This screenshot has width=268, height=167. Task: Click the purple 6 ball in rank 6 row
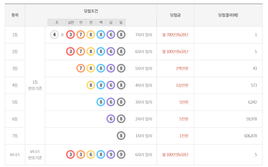(x=111, y=119)
